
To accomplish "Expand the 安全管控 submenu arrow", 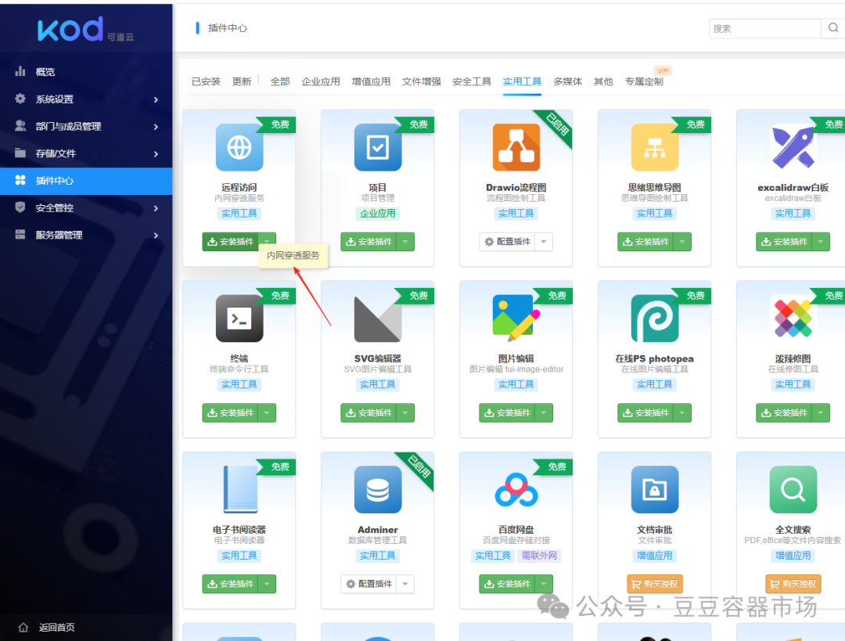I will 156,208.
